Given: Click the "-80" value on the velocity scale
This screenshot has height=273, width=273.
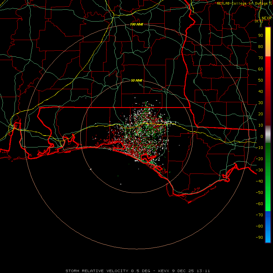Looking at the screenshot, I should (259, 226).
